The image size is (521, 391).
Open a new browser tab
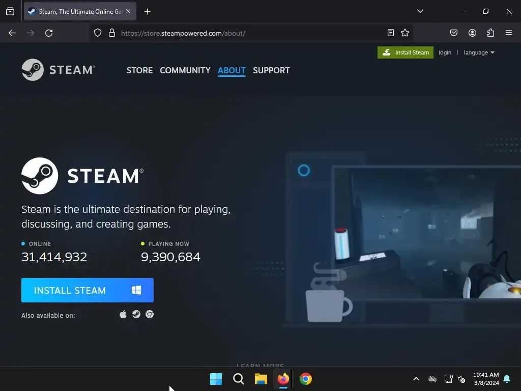coord(147,12)
